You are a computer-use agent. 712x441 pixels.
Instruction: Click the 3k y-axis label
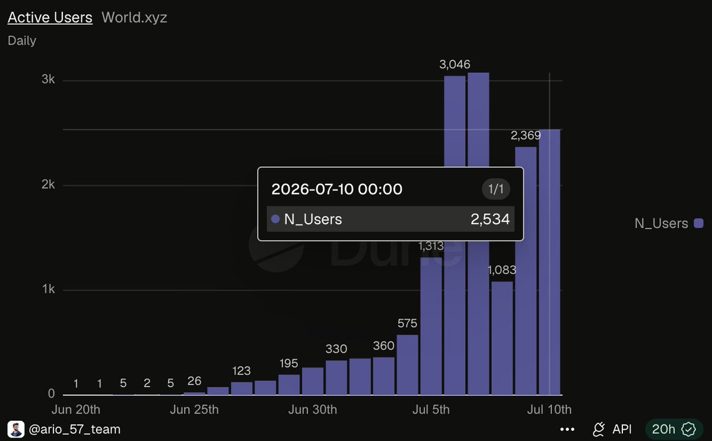(x=48, y=80)
